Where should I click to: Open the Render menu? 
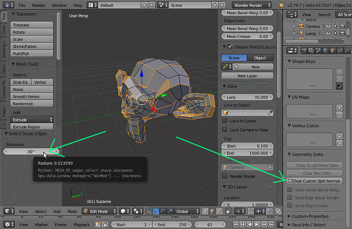click(x=38, y=5)
